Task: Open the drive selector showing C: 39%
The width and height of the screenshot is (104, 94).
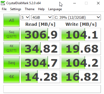Action: 77,17
